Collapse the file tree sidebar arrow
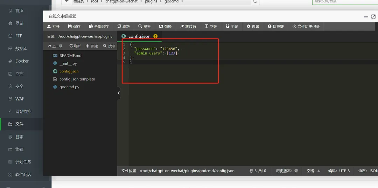Image resolution: width=378 pixels, height=188 pixels. 118,93
